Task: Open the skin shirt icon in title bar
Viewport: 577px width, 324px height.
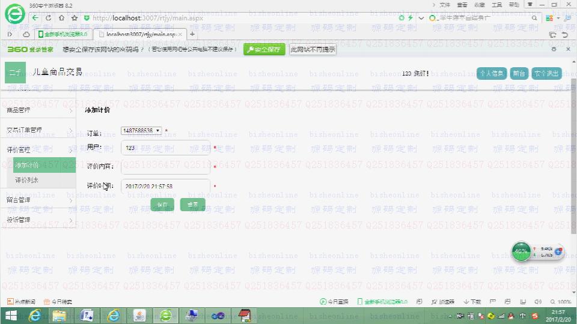Action: [530, 4]
